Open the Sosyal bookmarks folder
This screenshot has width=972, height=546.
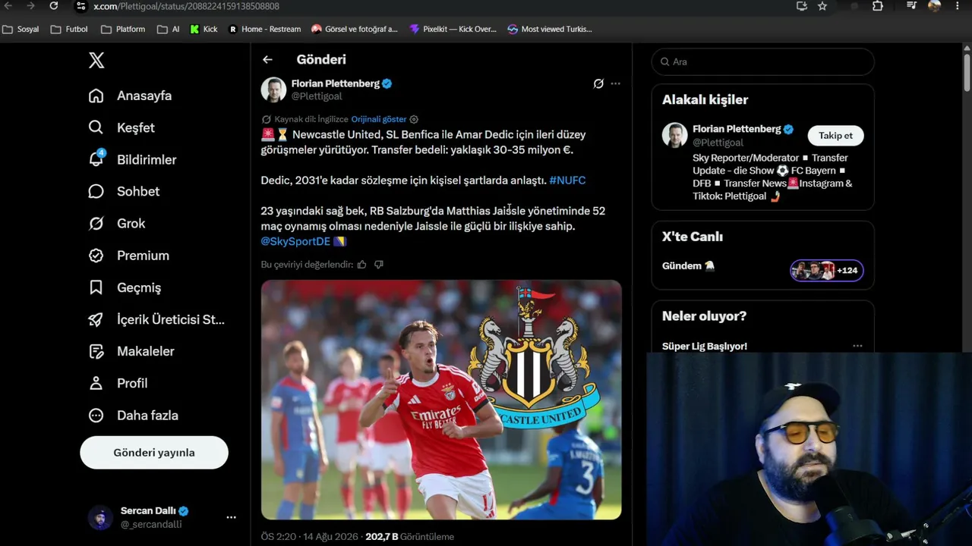pos(21,30)
